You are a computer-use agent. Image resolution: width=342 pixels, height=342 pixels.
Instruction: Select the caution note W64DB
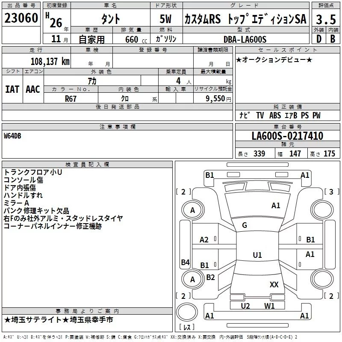pos(13,136)
